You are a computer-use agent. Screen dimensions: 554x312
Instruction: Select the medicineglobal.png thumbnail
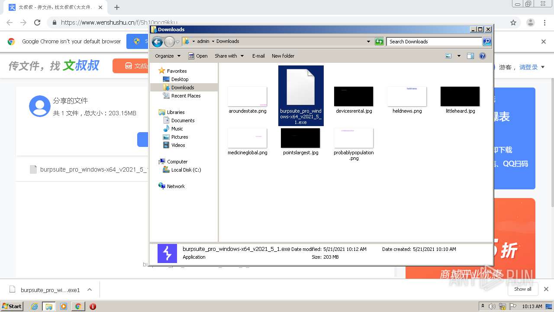coord(248,138)
